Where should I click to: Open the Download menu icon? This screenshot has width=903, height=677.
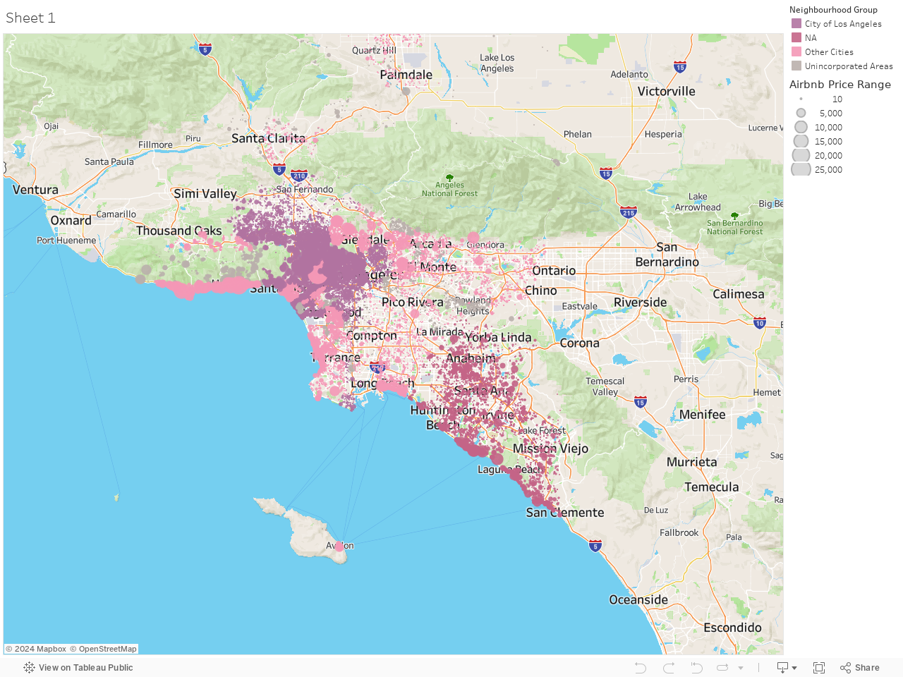787,667
